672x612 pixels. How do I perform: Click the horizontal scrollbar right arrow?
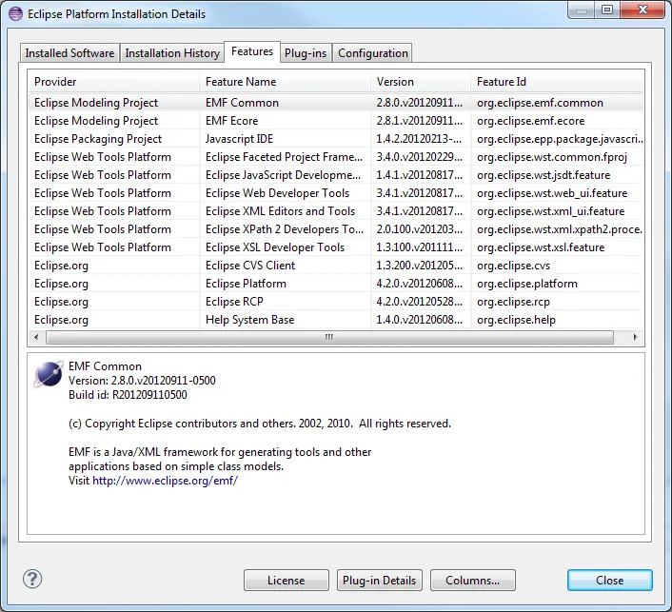(636, 337)
